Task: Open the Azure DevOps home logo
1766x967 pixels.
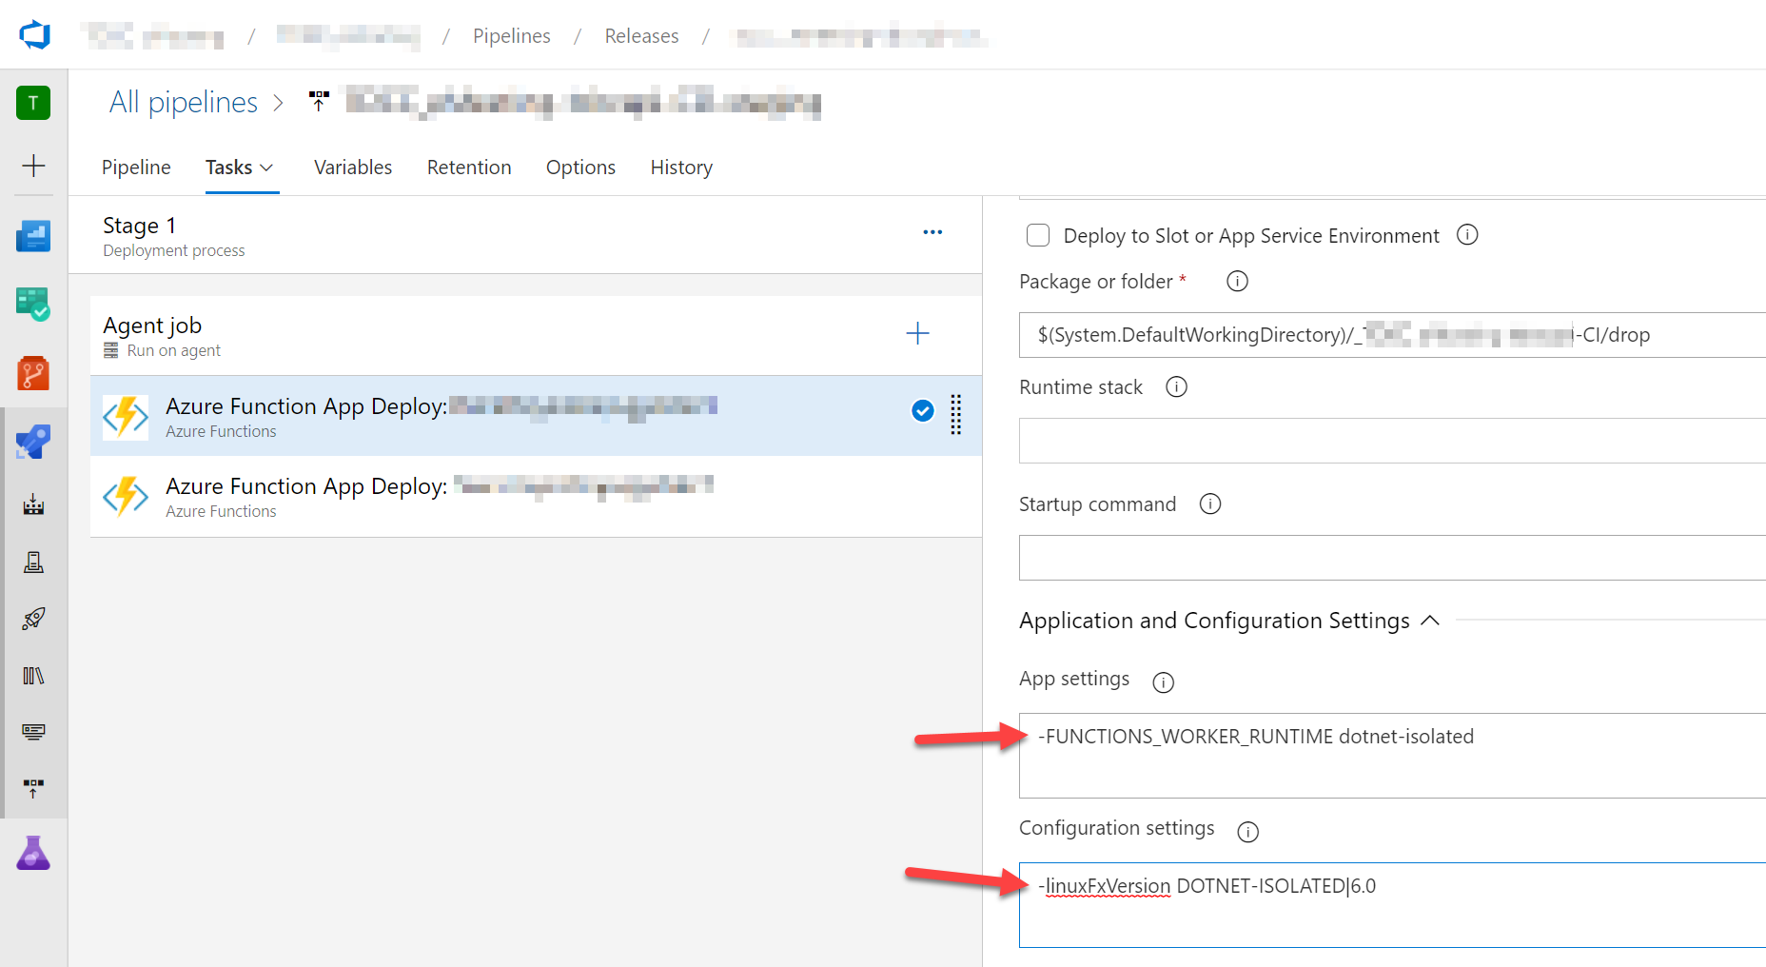Action: click(34, 35)
